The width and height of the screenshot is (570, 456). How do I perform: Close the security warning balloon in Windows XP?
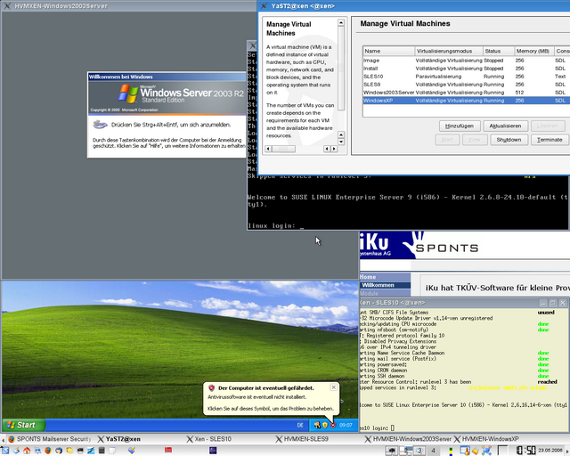tap(334, 387)
